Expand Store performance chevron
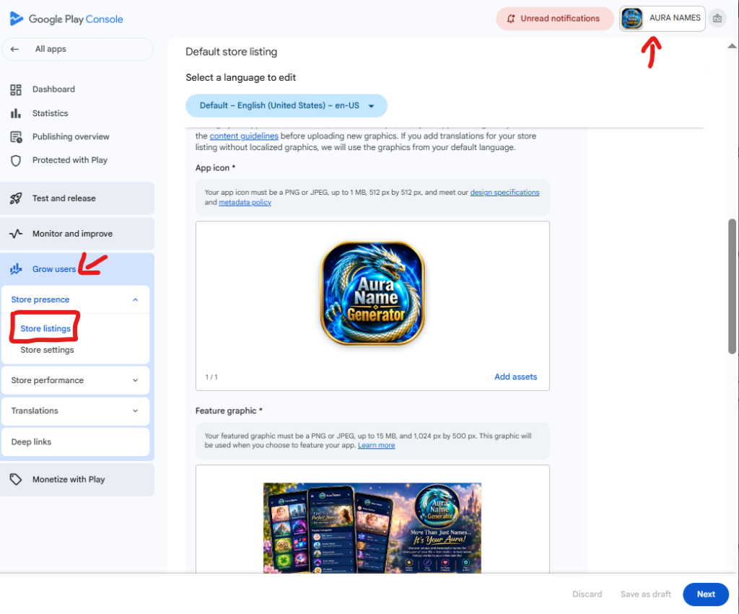 (135, 380)
